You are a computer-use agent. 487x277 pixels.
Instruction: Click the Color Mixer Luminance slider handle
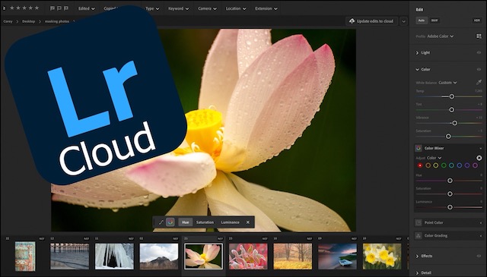tap(450, 207)
